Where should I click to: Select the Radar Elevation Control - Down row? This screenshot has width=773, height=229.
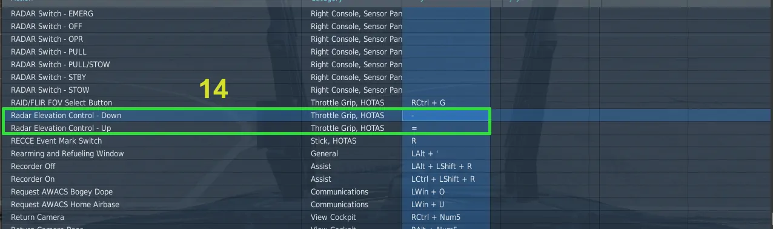(386, 115)
